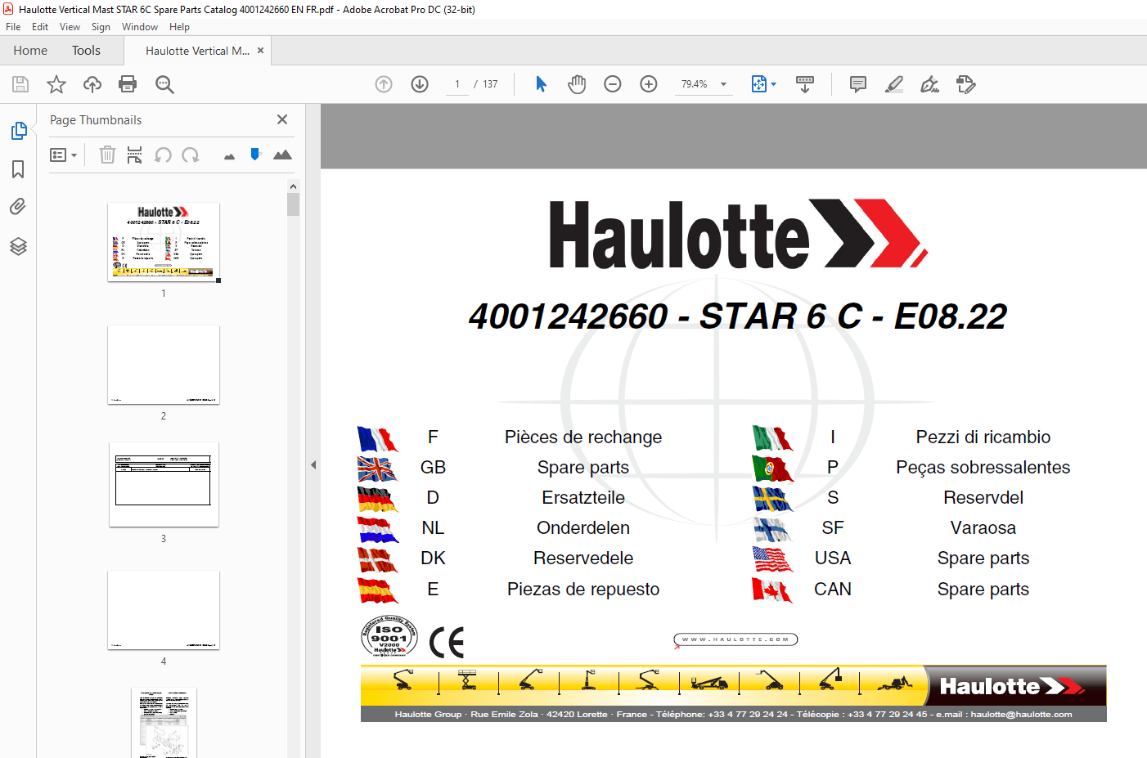Add a comment with the sticky note icon
The image size is (1147, 758).
[858, 84]
